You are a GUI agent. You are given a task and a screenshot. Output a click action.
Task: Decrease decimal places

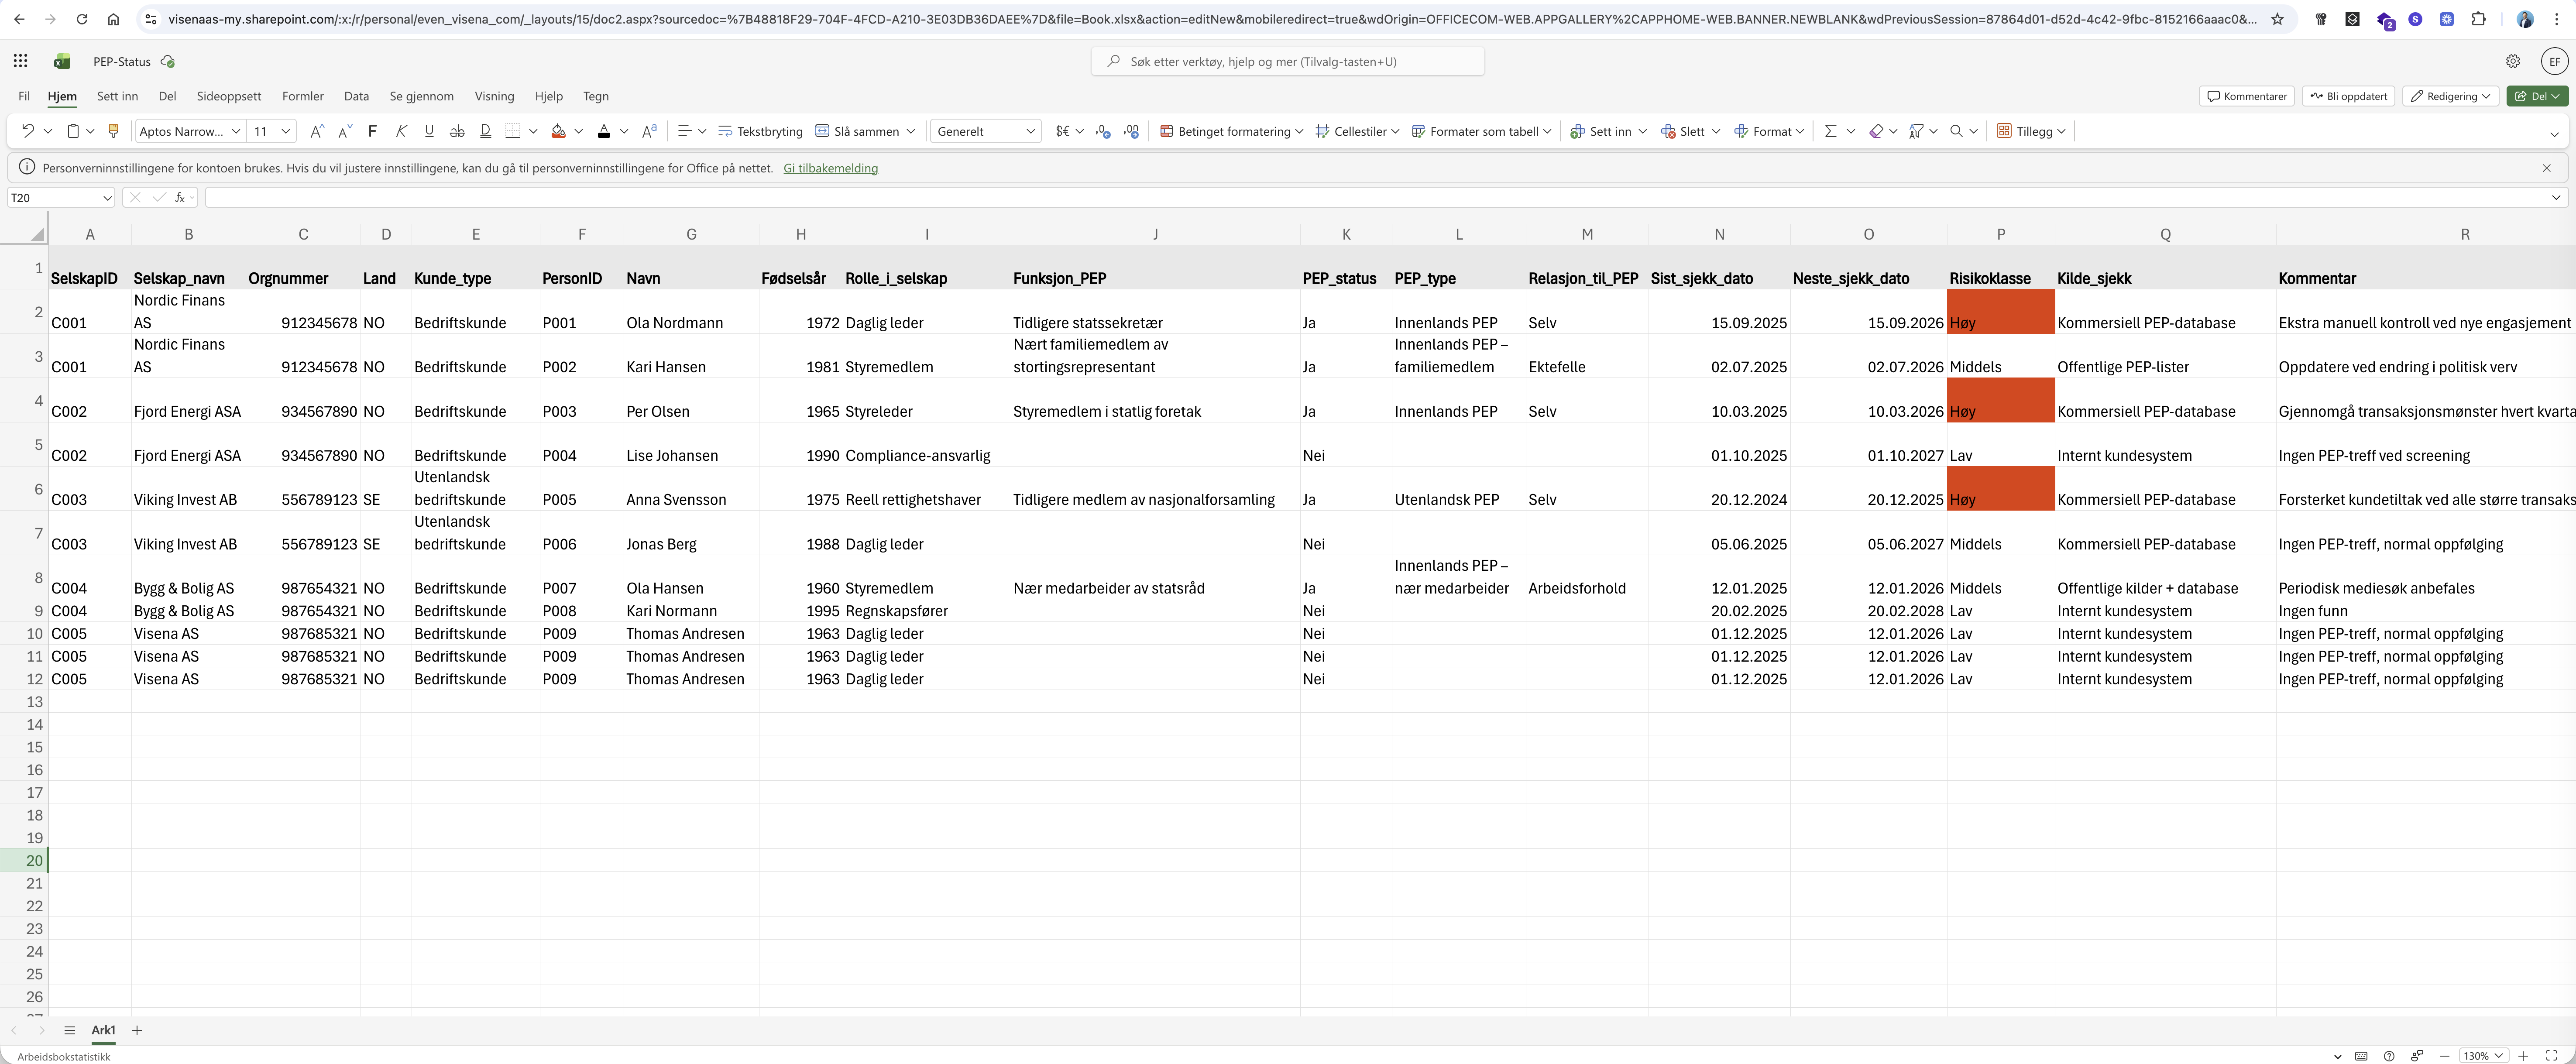[x=1103, y=131]
